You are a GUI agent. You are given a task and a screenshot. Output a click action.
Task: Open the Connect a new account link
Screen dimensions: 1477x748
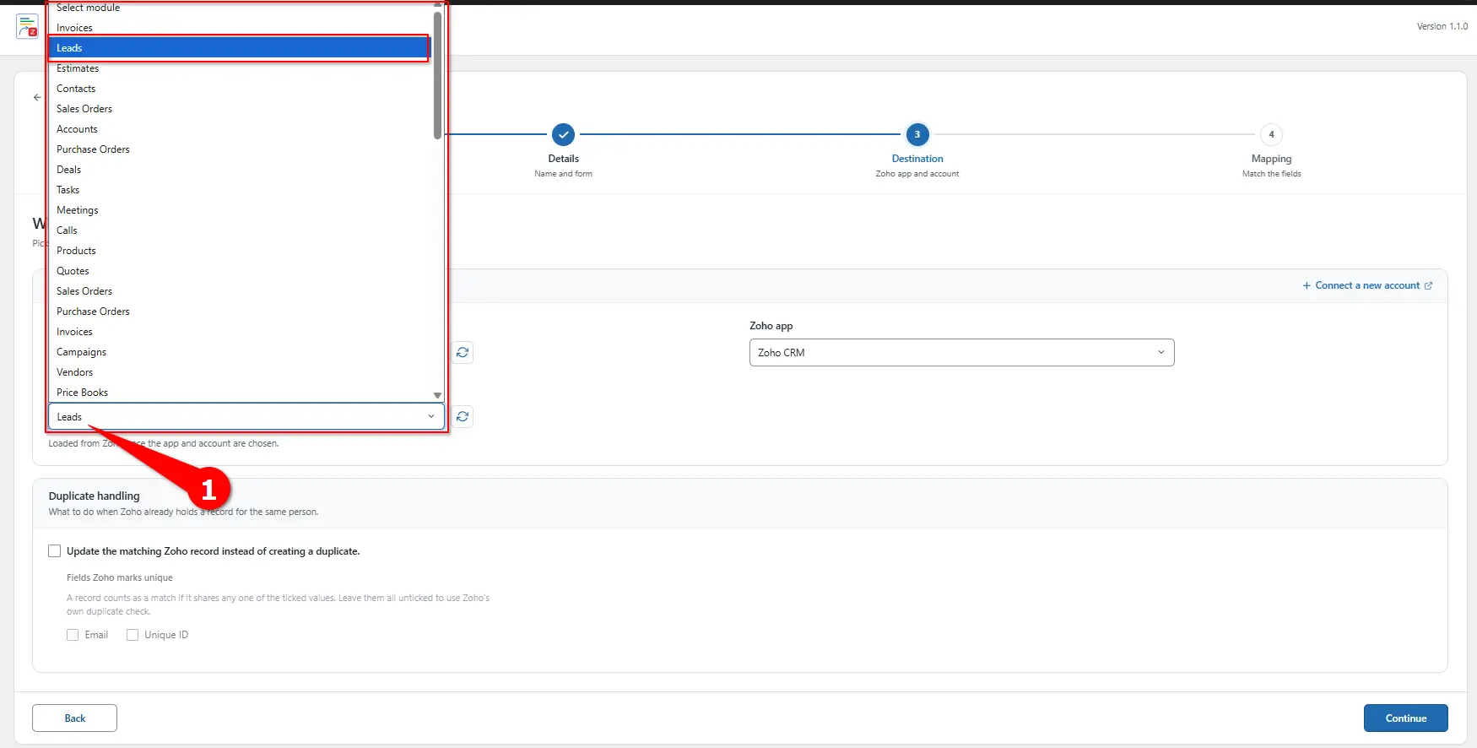click(x=1367, y=285)
